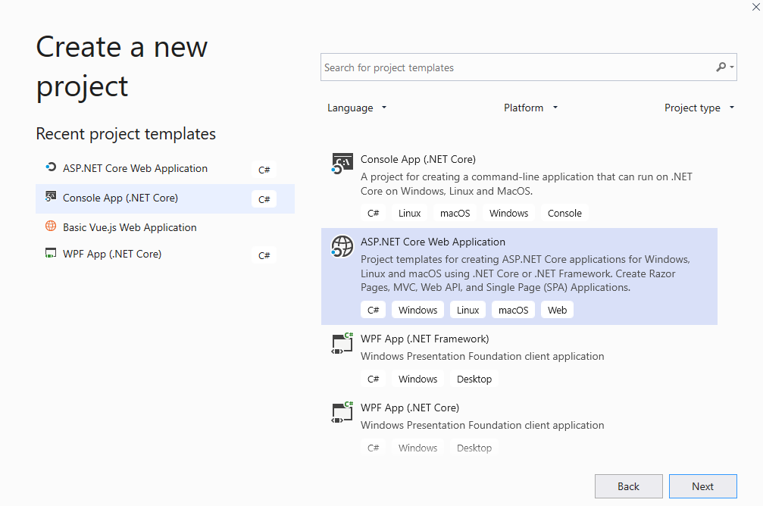
Task: Select Basic Vue.js Web Application recent template
Action: pyautogui.click(x=130, y=227)
